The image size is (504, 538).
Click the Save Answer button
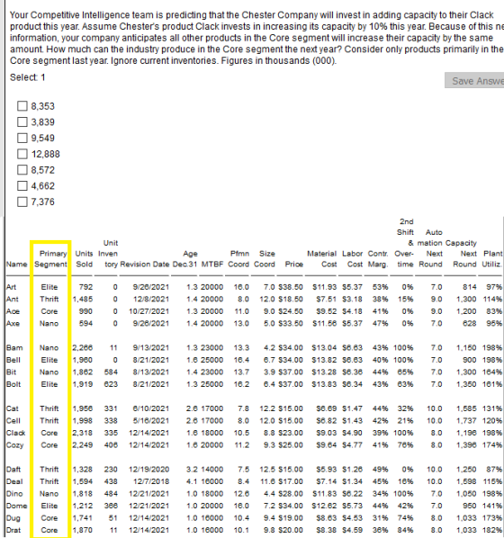point(475,80)
